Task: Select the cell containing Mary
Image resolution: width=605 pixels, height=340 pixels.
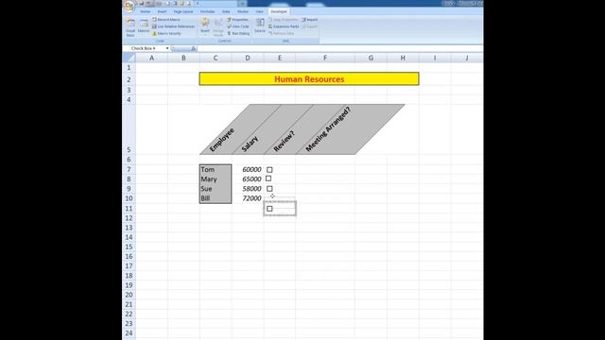Action: point(216,179)
